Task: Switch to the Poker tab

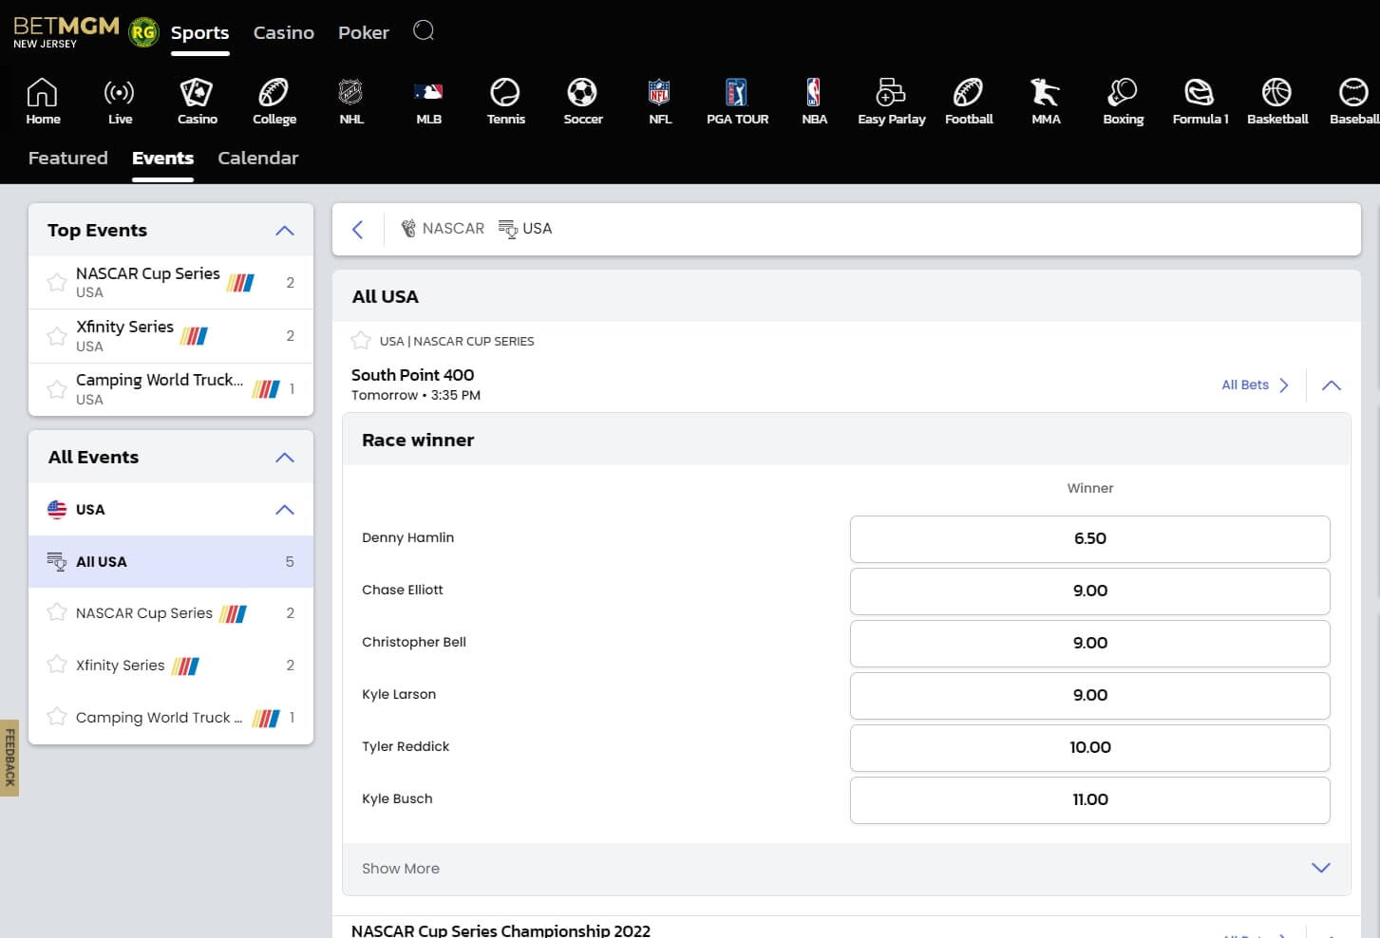Action: 364,32
